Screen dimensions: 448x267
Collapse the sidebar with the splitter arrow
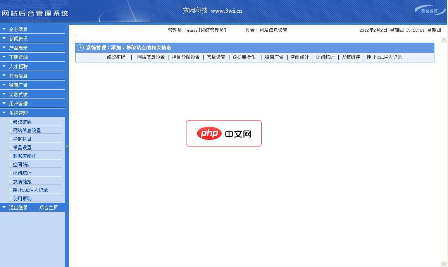67,146
